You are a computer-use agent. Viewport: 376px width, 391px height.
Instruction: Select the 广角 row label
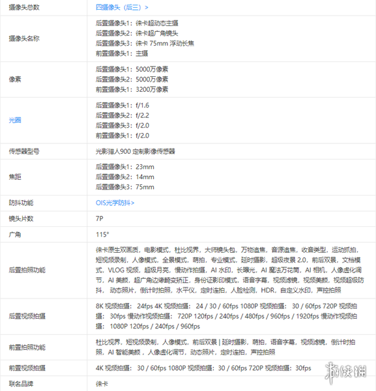[x=15, y=235]
